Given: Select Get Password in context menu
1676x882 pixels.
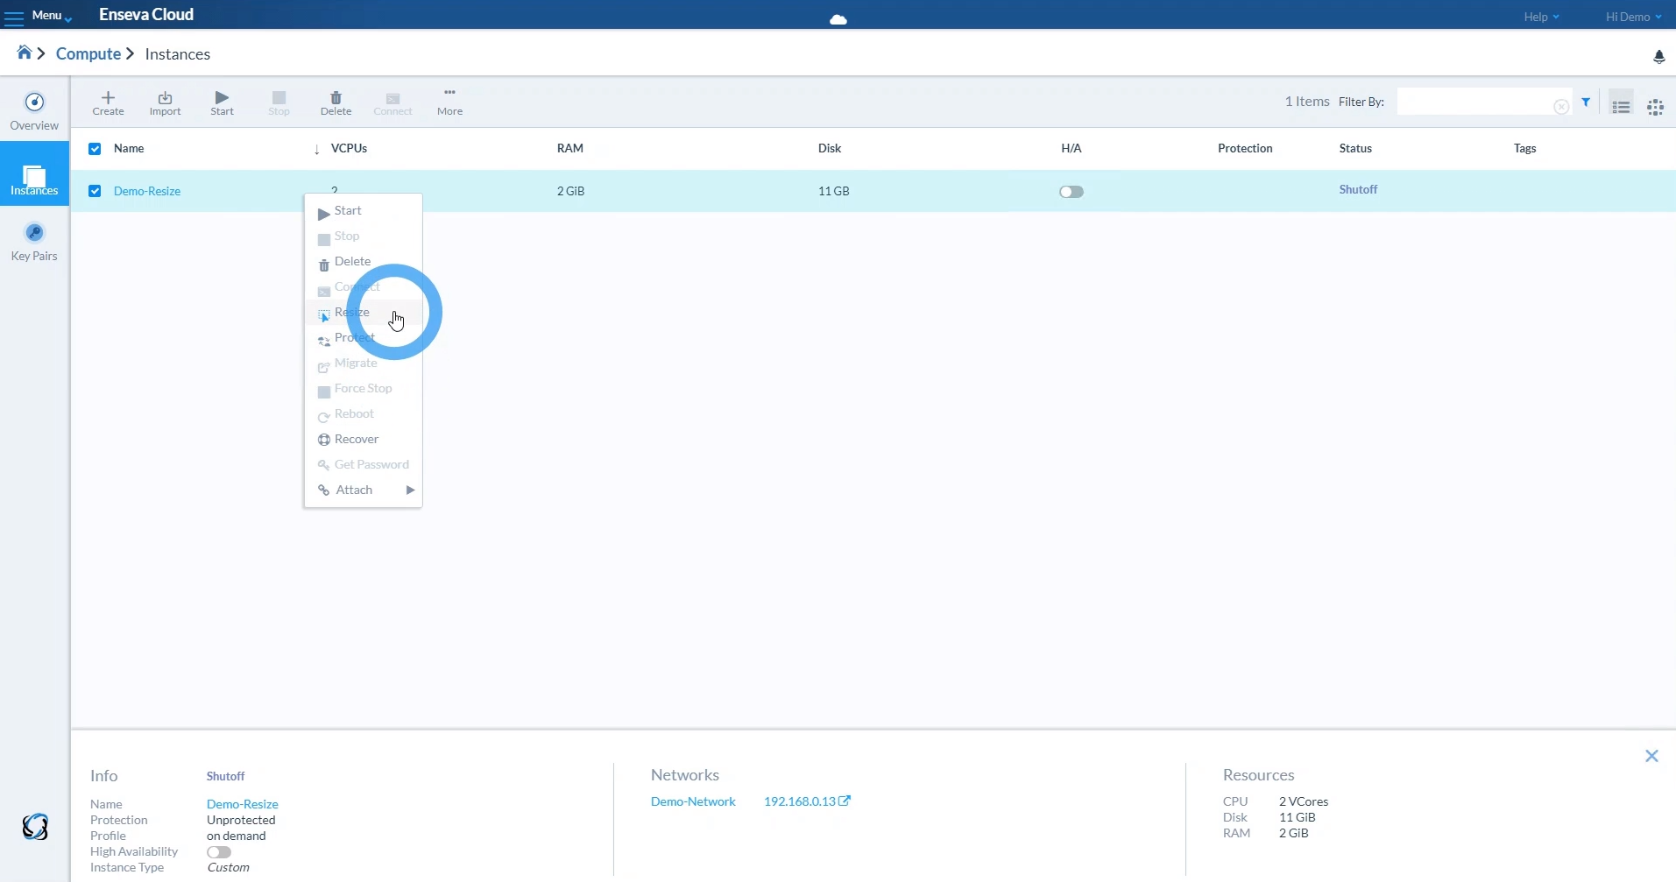Looking at the screenshot, I should point(363,465).
